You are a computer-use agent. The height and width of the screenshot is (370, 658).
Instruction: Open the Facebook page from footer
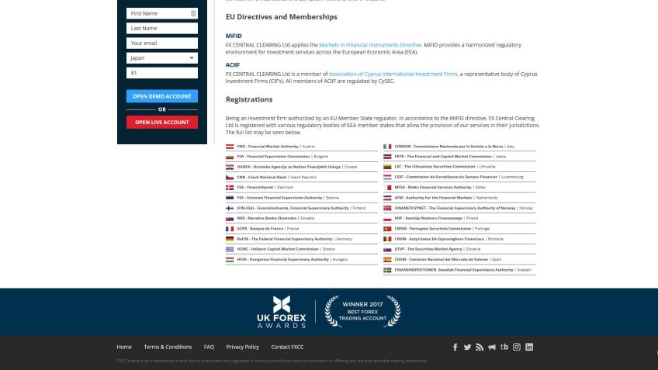(x=455, y=347)
